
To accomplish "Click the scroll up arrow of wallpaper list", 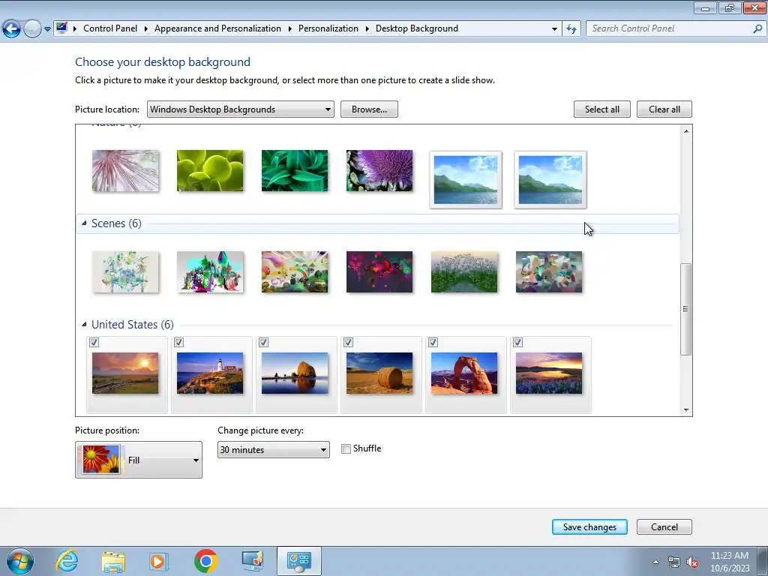I will coord(686,130).
